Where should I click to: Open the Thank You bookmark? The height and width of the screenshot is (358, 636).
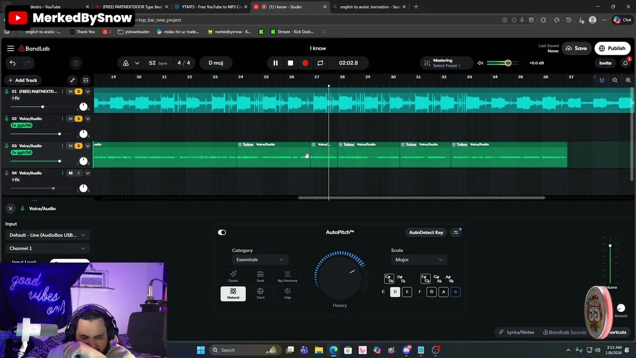point(82,32)
